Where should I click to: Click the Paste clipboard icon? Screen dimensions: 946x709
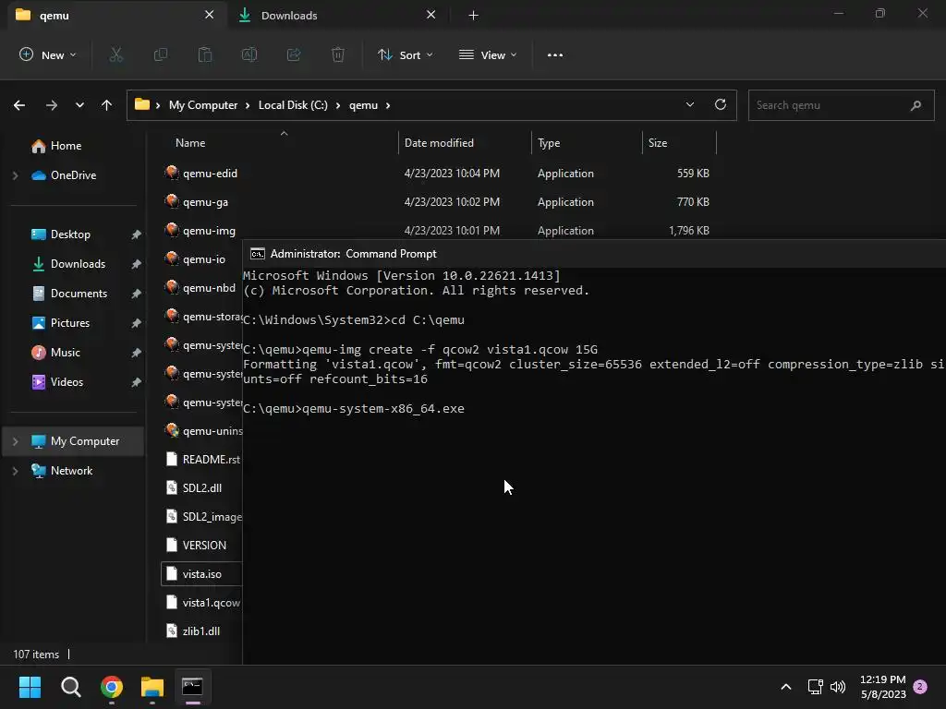click(x=205, y=54)
